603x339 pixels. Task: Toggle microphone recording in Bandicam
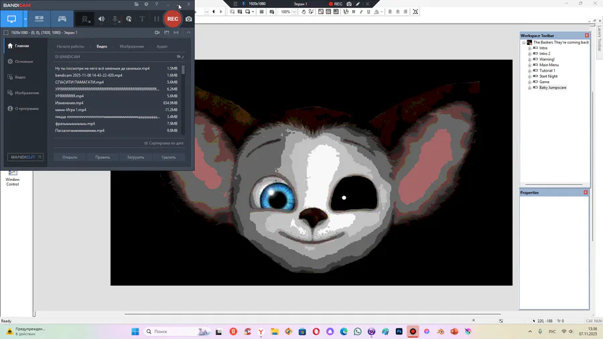(x=115, y=19)
